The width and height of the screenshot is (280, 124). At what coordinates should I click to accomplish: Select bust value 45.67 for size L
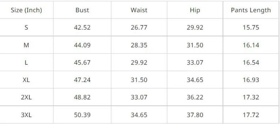tap(82, 63)
